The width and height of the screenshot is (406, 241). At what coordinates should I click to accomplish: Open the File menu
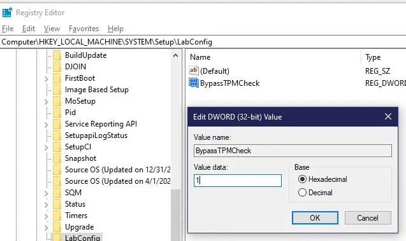(8, 29)
